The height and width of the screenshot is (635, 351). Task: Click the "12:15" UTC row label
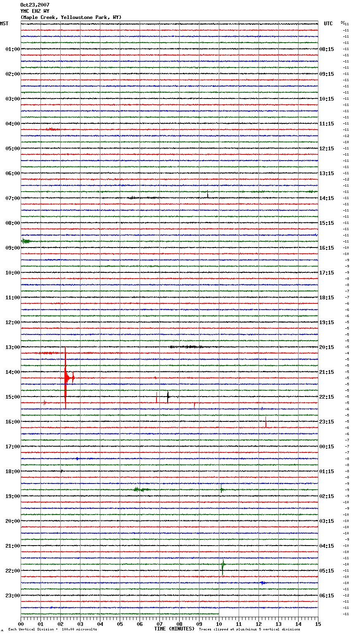tap(327, 149)
